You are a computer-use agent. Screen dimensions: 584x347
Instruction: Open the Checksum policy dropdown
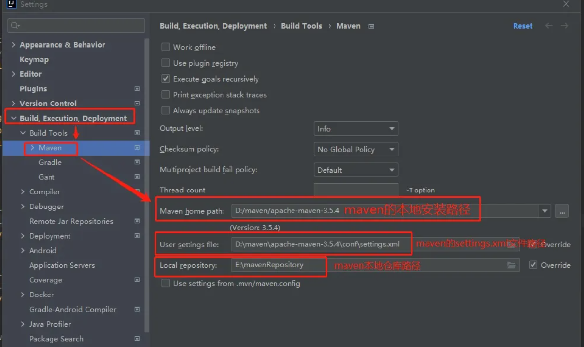point(356,149)
